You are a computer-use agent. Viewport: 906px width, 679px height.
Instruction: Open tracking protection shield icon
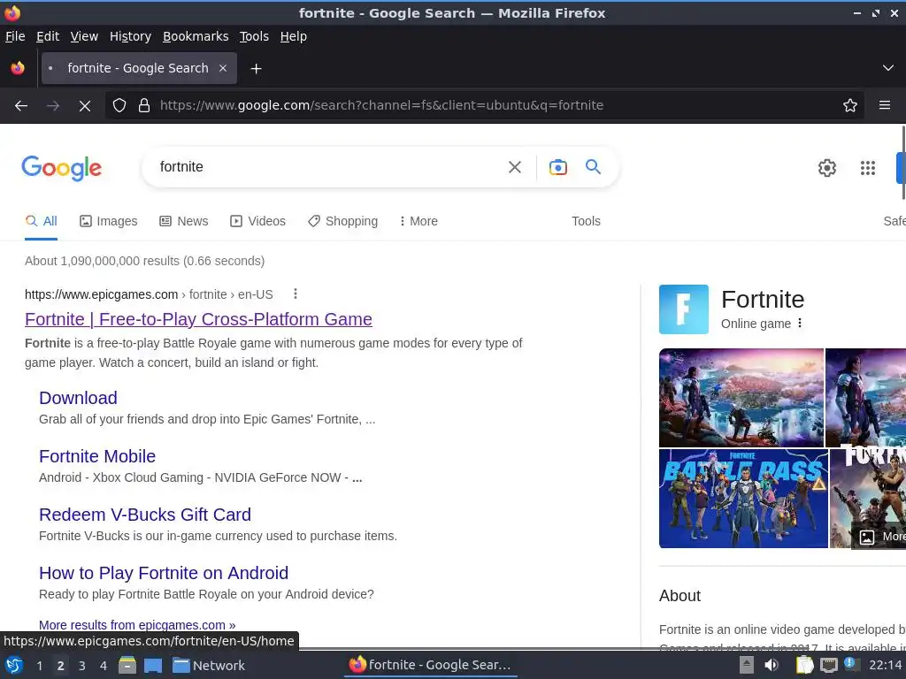point(119,105)
